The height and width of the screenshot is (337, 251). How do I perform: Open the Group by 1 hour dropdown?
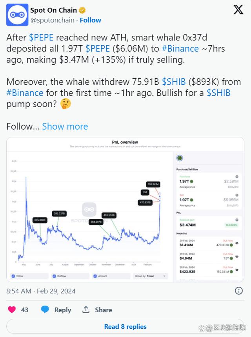tap(150, 276)
